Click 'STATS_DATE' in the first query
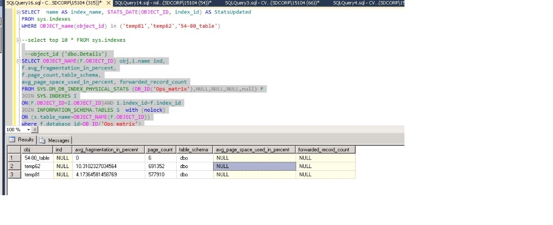 tap(122, 12)
